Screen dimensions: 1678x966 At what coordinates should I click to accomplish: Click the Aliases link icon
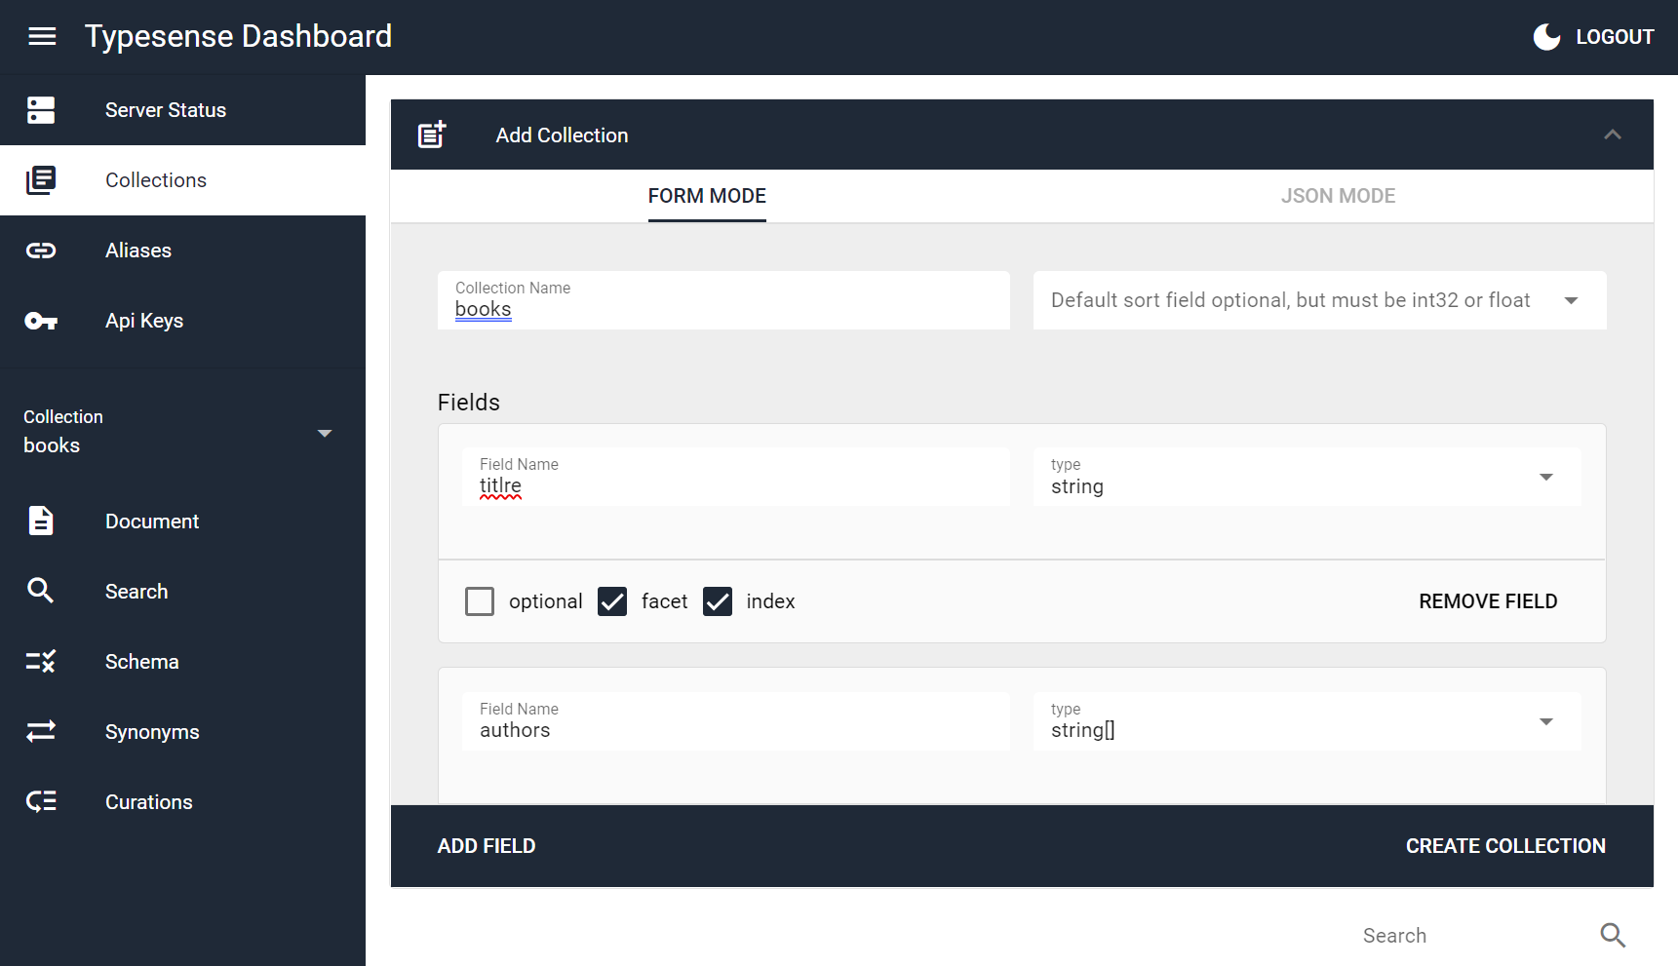pos(41,251)
